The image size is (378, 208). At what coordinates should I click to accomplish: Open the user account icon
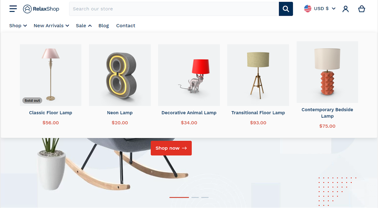[346, 9]
